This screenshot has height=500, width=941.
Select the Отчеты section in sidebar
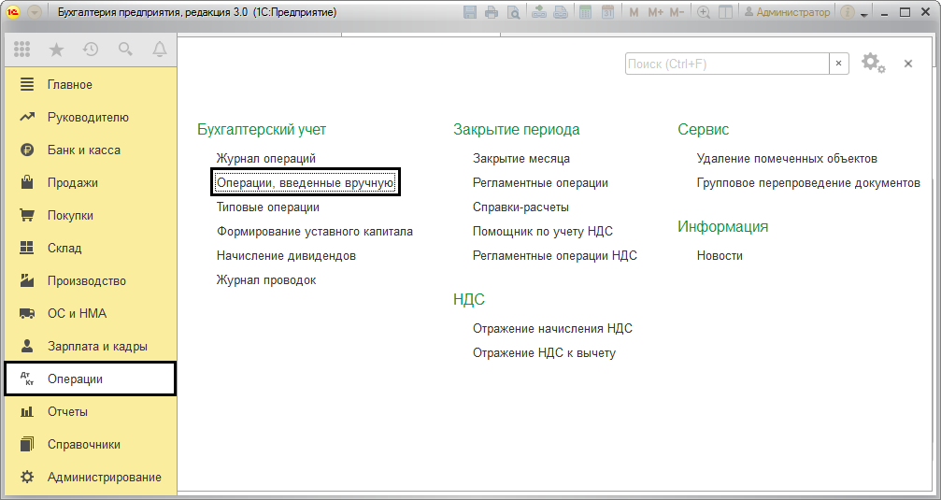point(67,412)
